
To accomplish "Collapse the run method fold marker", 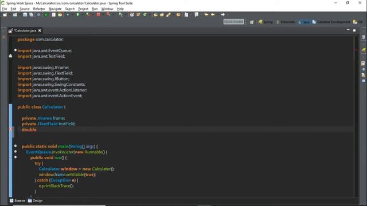I will tap(15, 157).
